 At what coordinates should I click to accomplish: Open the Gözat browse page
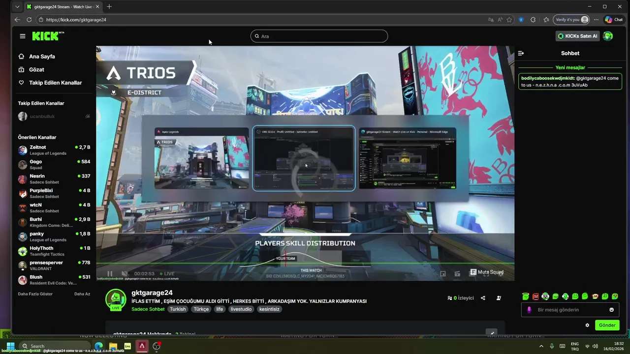pos(36,70)
